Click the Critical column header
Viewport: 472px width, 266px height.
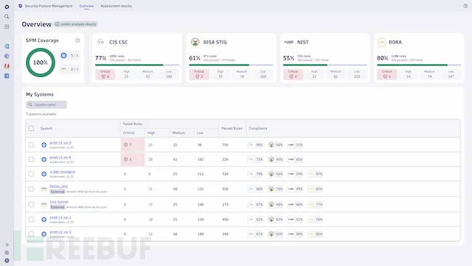click(x=129, y=133)
